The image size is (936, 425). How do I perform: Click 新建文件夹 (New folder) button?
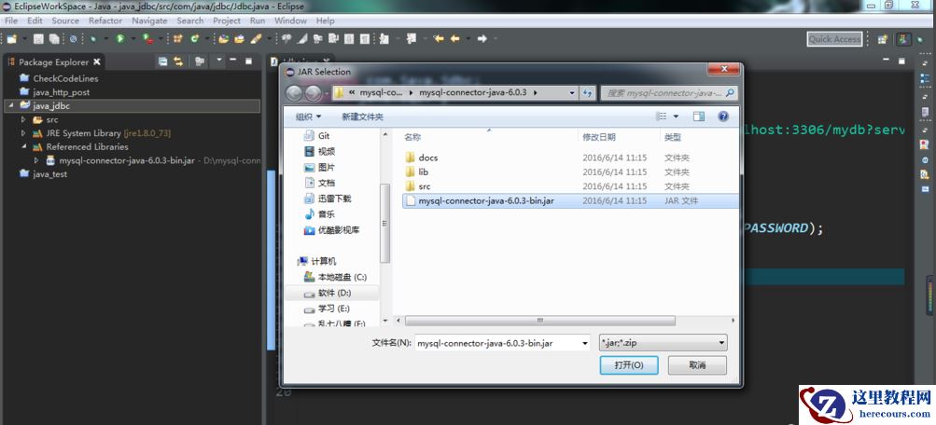point(362,117)
